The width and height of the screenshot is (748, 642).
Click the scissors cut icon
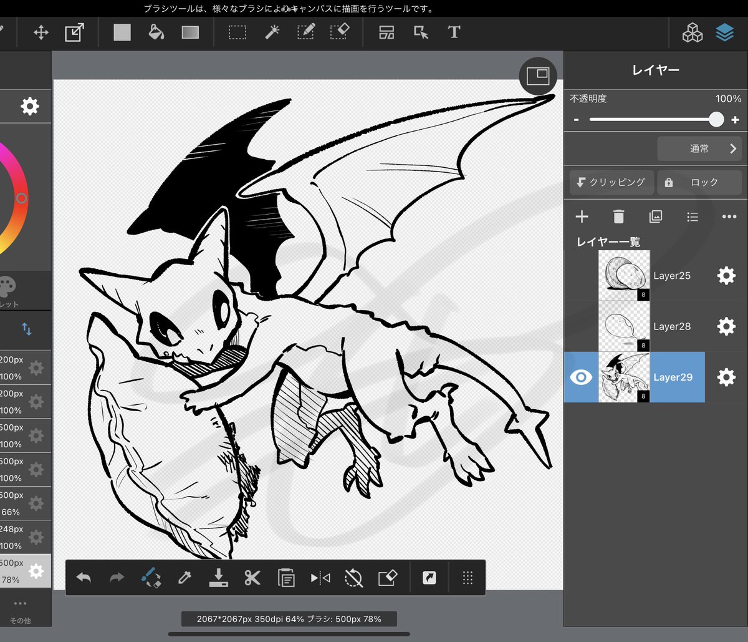tap(252, 578)
